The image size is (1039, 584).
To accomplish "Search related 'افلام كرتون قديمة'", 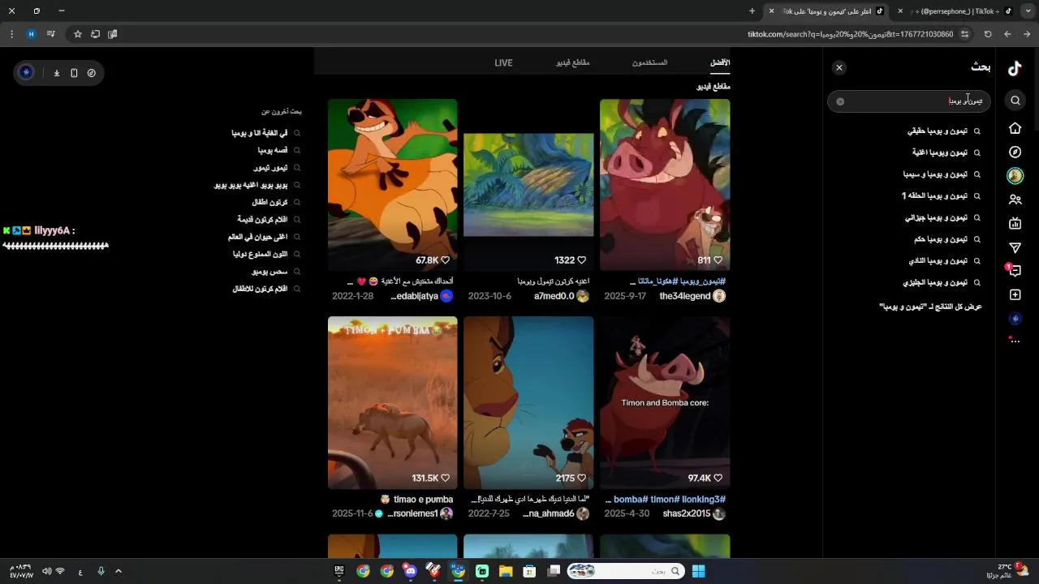I will 262,220.
